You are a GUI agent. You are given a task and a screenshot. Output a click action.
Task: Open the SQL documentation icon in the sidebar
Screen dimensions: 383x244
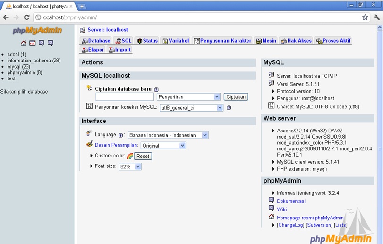click(x=51, y=44)
